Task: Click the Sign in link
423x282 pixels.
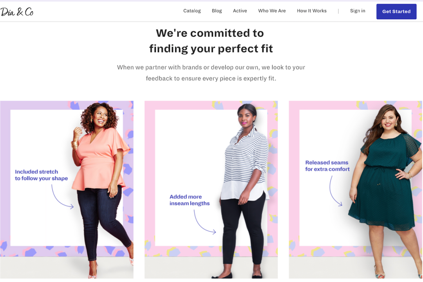Action: tap(358, 11)
